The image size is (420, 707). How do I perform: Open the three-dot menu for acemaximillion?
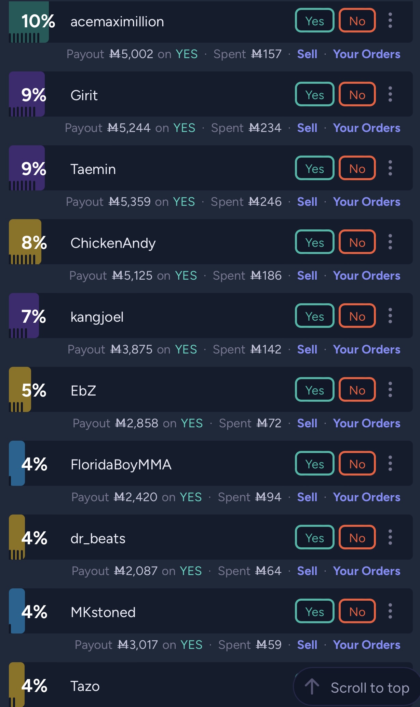tap(390, 21)
